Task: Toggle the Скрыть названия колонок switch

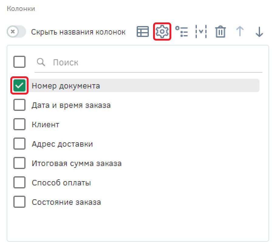Action: coord(16,32)
